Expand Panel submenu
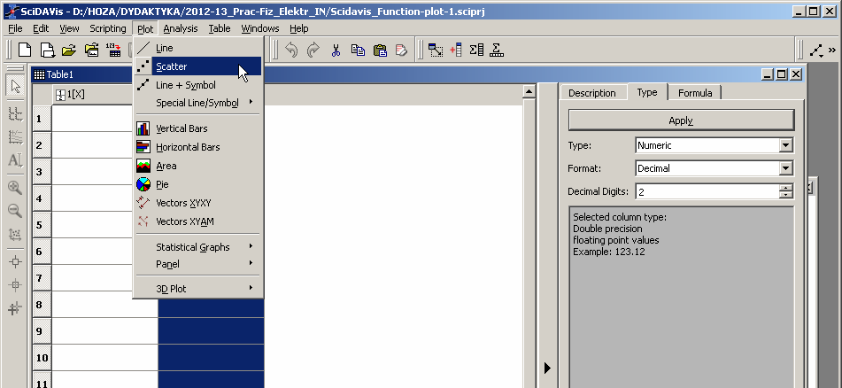This screenshot has width=842, height=388. [198, 264]
